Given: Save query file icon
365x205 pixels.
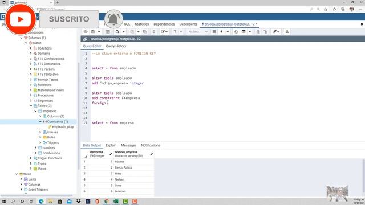Looking at the screenshot, I should tap(93, 32).
